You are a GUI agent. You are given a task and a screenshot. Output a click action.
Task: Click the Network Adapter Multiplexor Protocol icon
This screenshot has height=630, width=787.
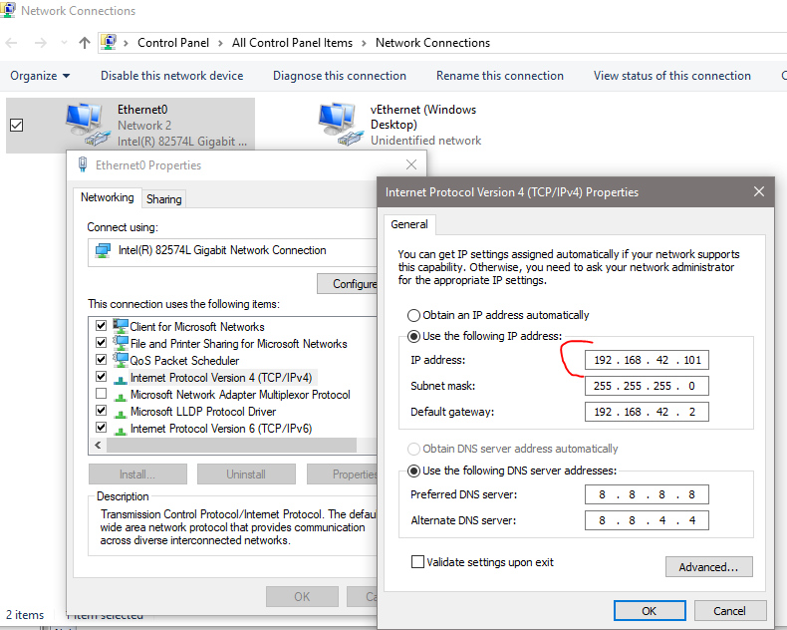[x=121, y=396]
